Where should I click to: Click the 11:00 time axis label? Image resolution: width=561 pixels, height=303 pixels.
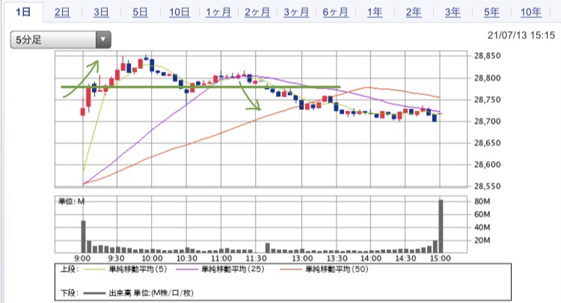tap(221, 258)
